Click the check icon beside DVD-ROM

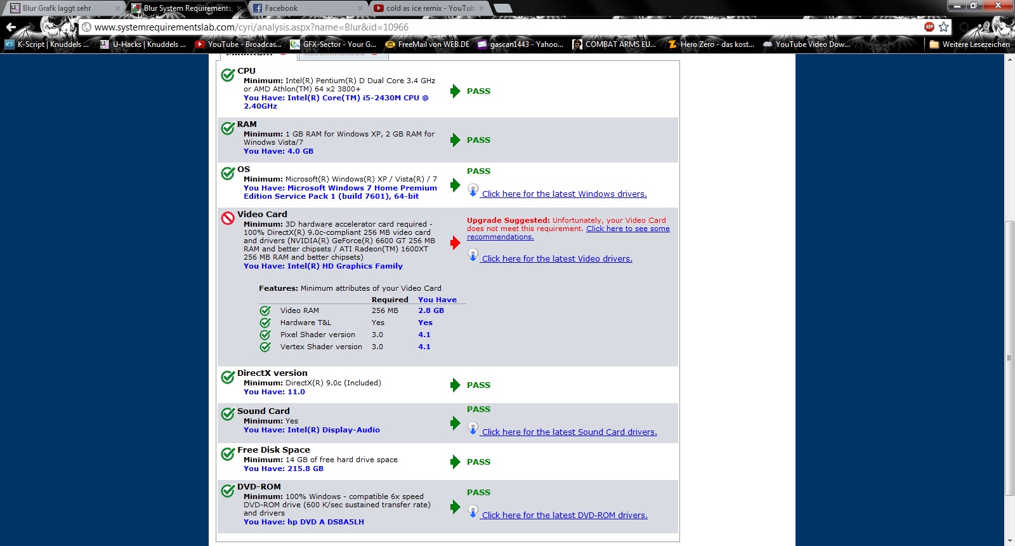pos(228,491)
